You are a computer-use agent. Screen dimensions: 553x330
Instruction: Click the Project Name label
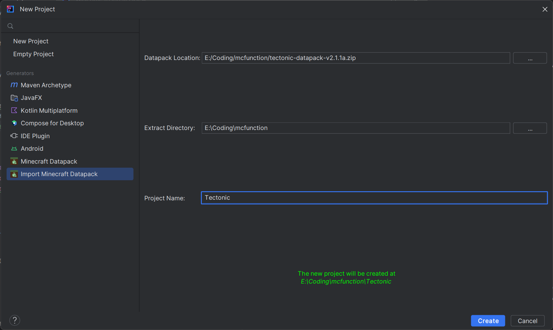(165, 198)
